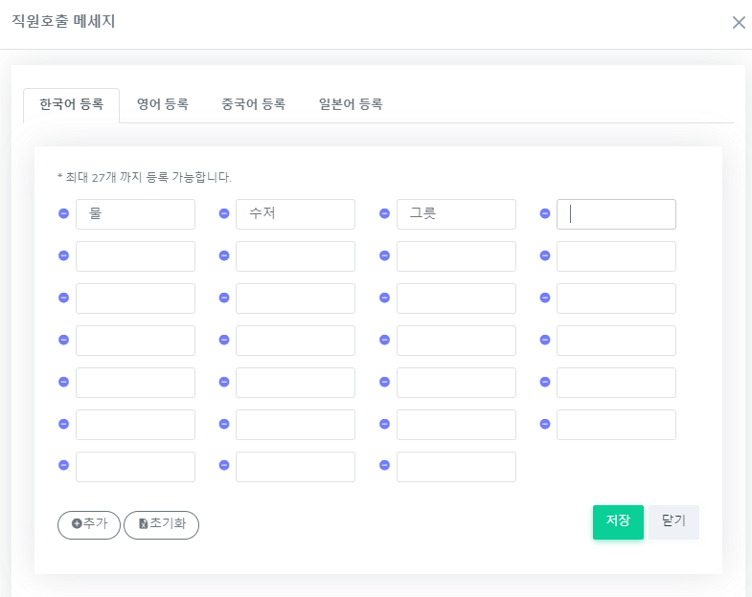The image size is (752, 597).
Task: Go to the 한국어 등록 tab
Action: (x=71, y=105)
